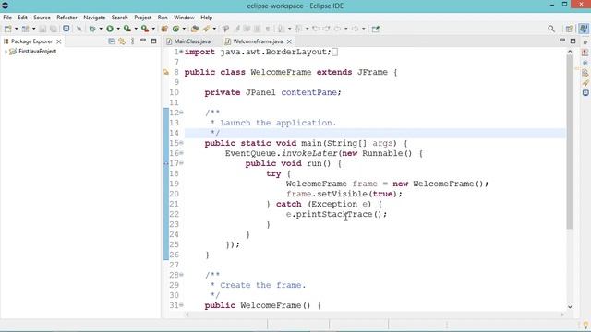591x332 pixels.
Task: Open the Help menu
Action: tap(207, 18)
